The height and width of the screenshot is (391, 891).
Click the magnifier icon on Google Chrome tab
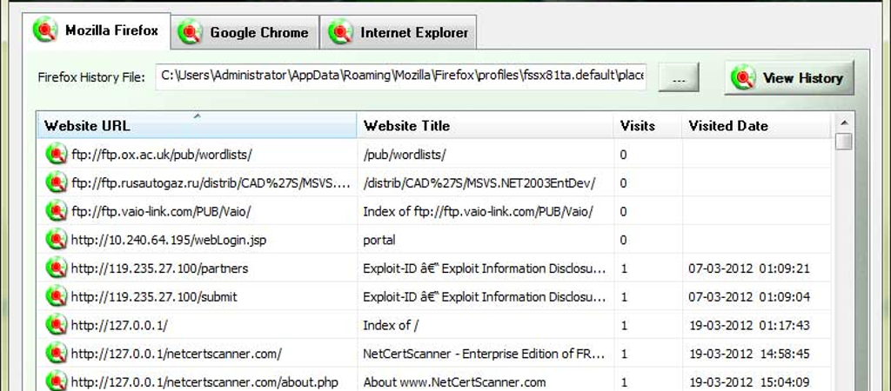(190, 32)
